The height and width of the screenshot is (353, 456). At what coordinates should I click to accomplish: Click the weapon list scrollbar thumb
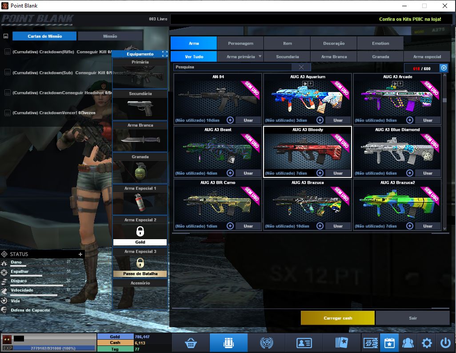coord(444,100)
